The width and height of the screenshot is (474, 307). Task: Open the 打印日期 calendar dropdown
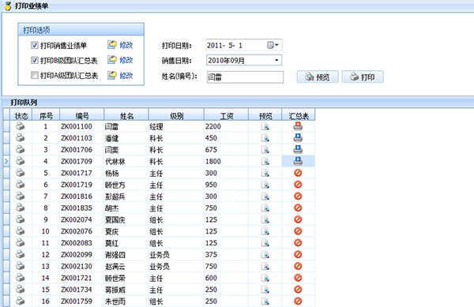[273, 45]
